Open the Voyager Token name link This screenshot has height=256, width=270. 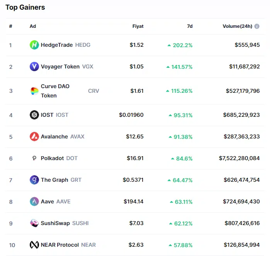tap(60, 67)
